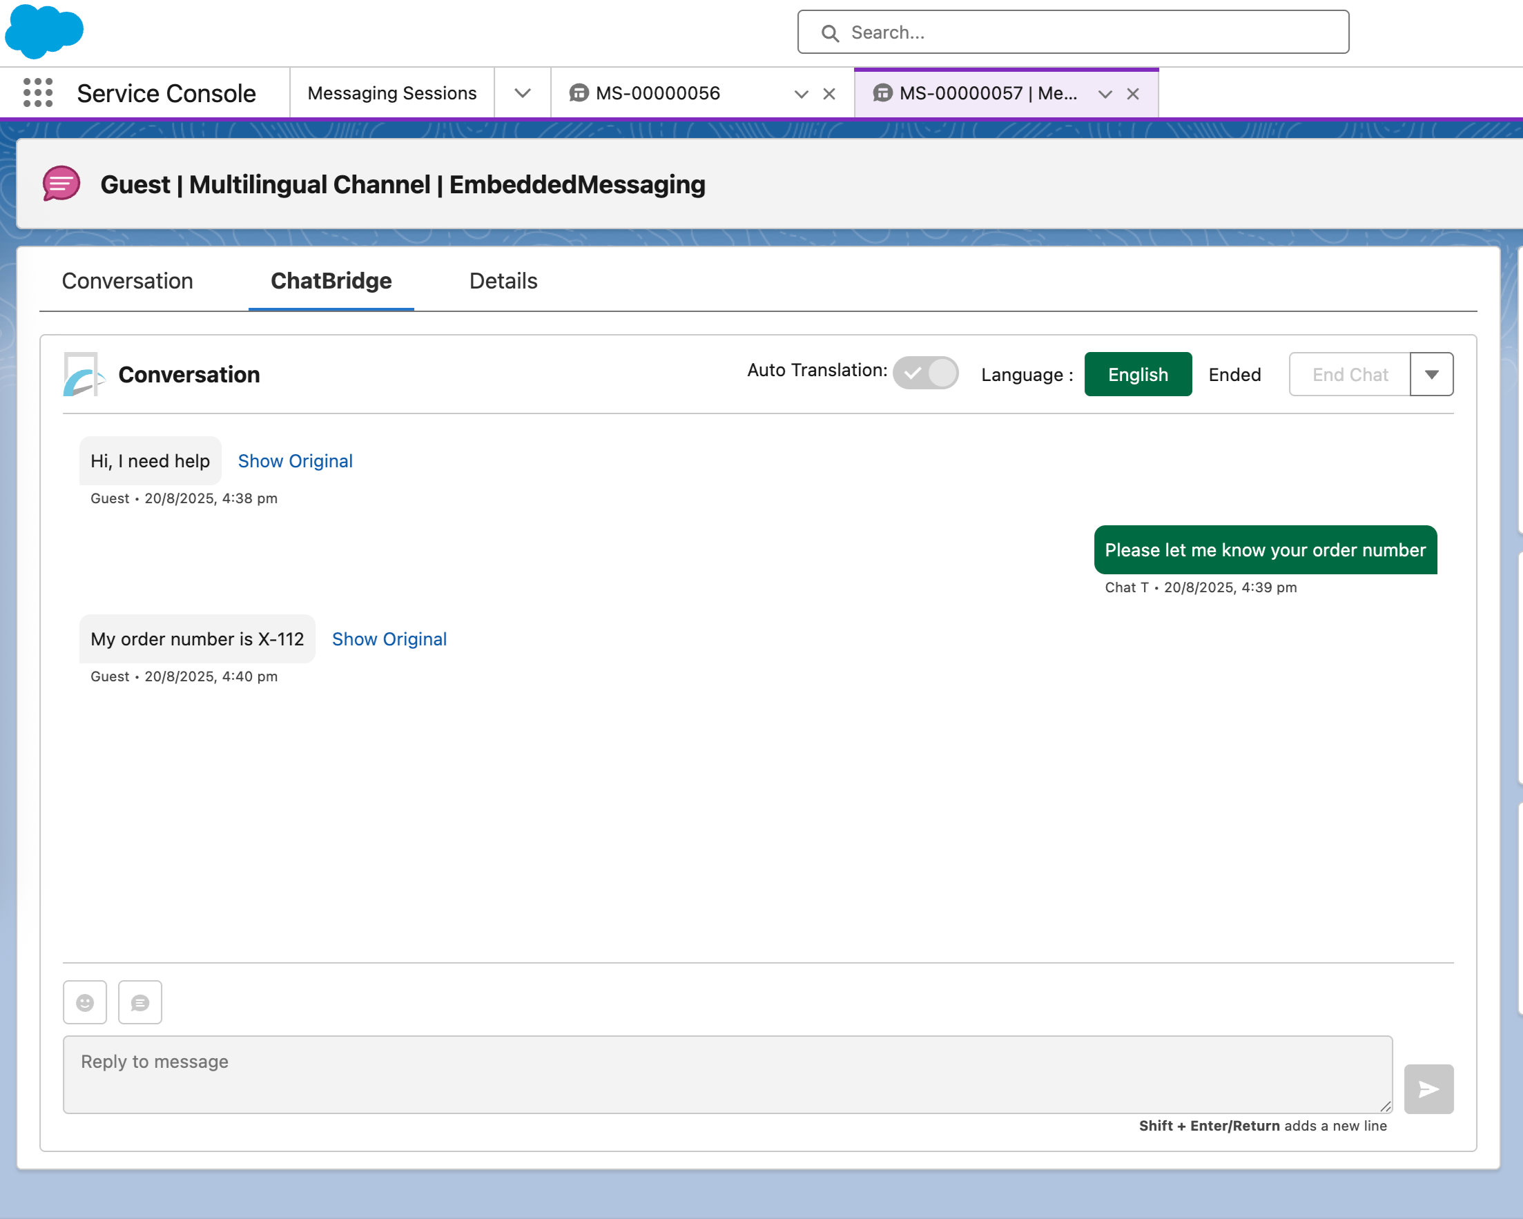Screen dimensions: 1523x1219
Task: Switch to the Conversation tab
Action: click(127, 281)
